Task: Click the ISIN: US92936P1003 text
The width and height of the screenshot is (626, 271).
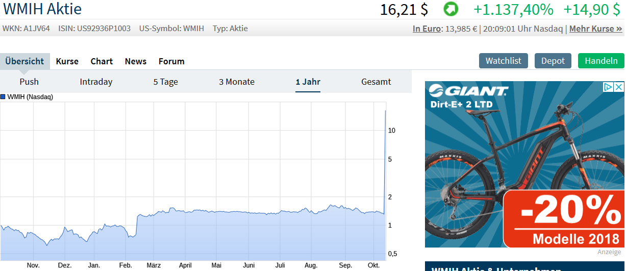Action: pos(95,29)
